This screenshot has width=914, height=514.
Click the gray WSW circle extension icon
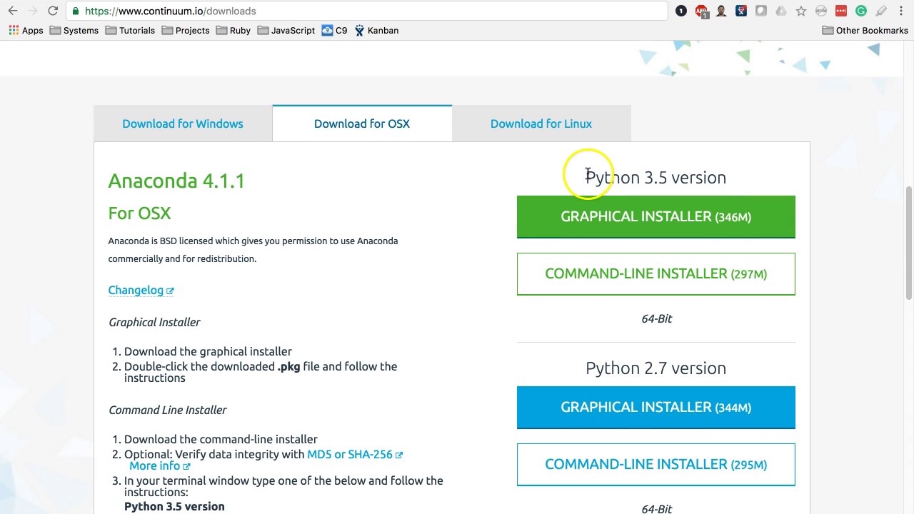point(821,11)
